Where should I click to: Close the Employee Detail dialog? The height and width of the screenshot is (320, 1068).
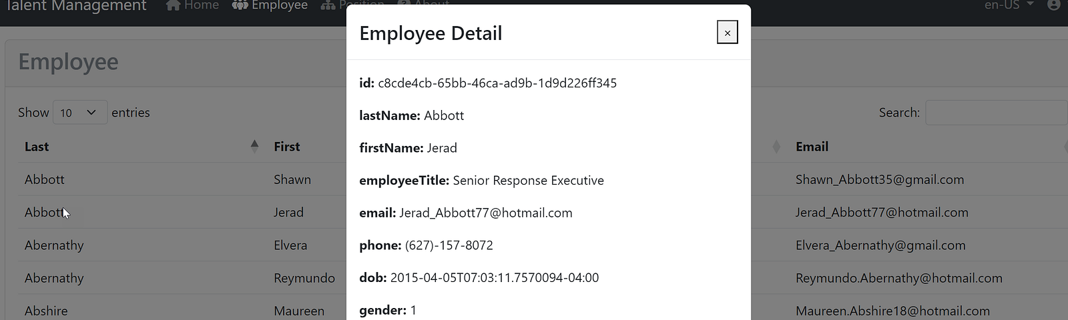[728, 33]
